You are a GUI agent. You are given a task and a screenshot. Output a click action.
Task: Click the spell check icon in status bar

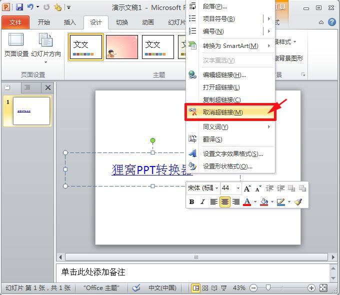tap(136, 288)
